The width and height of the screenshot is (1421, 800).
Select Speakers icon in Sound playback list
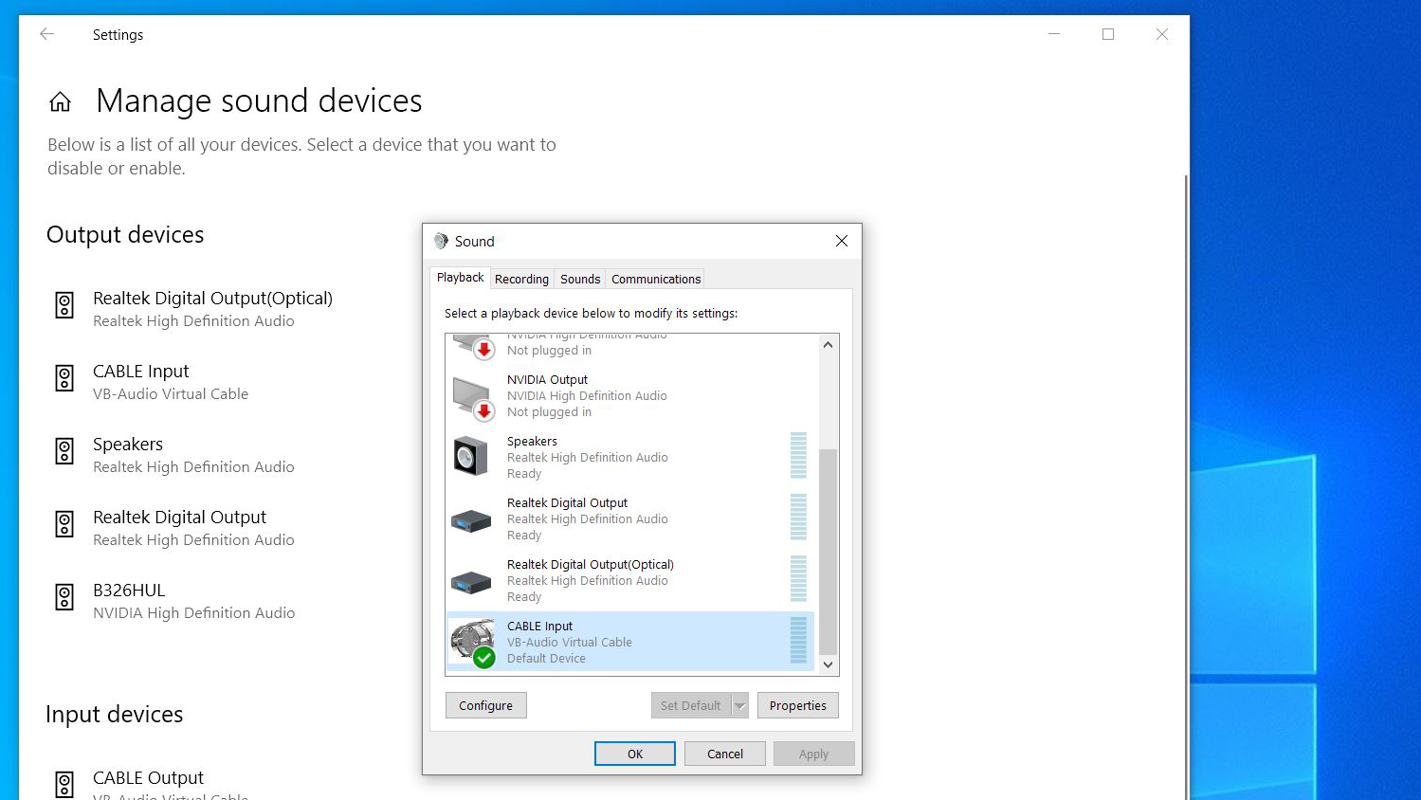[471, 457]
